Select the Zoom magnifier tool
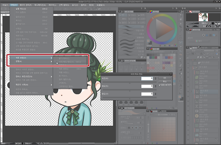Viewport: 221px width, 145px height. pos(181,15)
